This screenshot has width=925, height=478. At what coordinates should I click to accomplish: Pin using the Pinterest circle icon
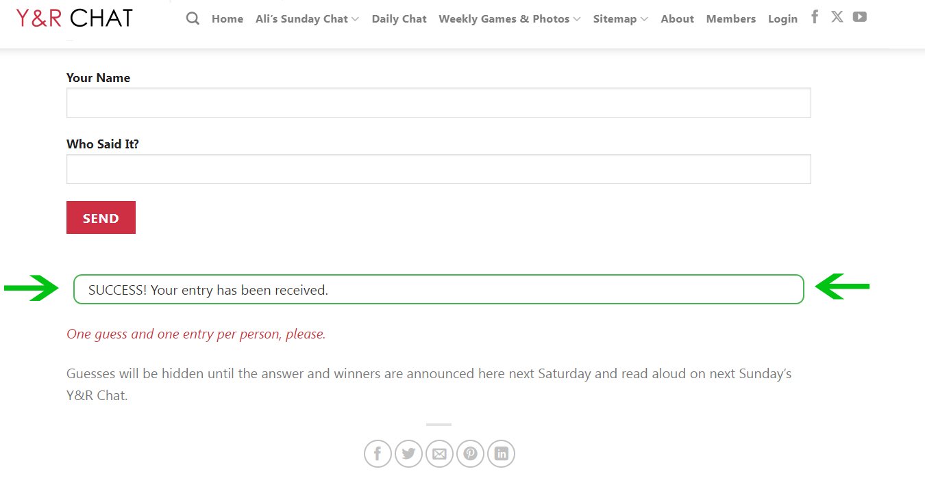click(470, 454)
